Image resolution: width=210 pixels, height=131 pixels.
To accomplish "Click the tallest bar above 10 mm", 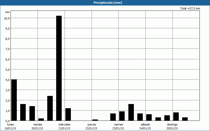I will 59,68.
